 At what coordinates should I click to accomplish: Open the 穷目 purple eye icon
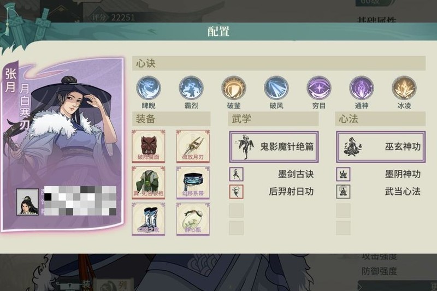point(319,88)
